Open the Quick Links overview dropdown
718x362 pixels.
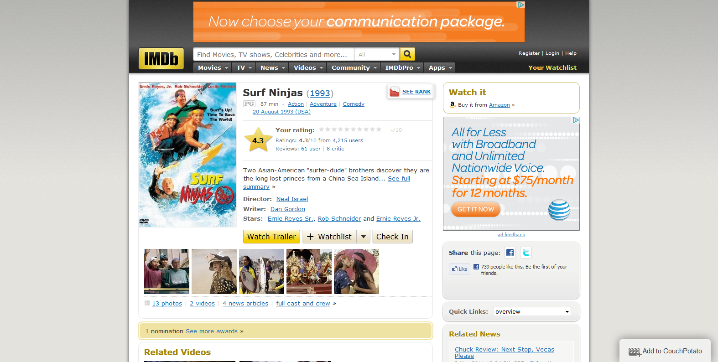[532, 311]
